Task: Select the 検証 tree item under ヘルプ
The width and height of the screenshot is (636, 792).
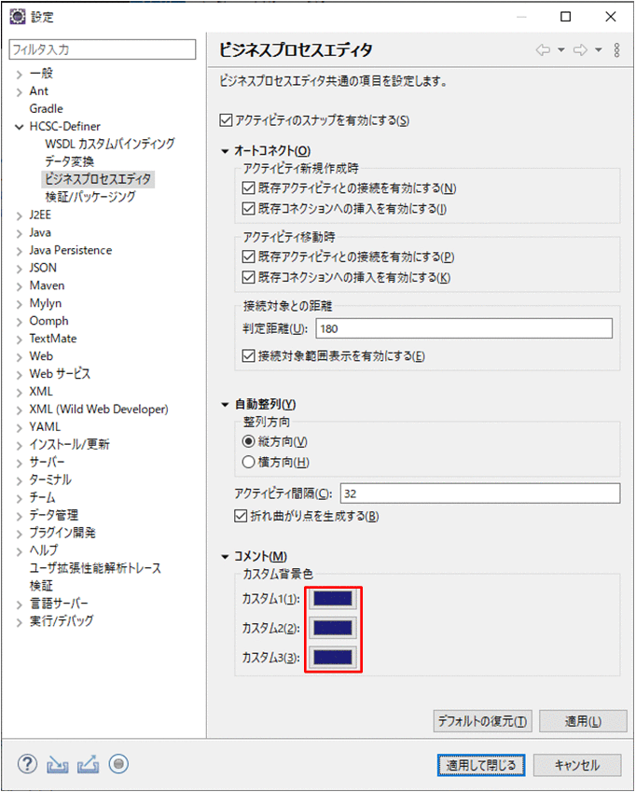Action: [41, 586]
